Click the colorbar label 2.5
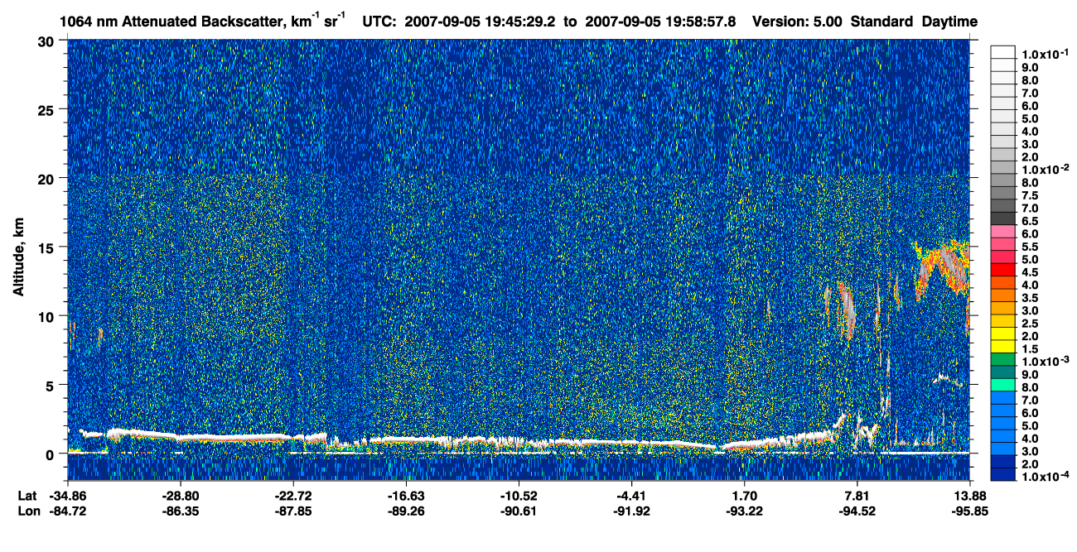The height and width of the screenshot is (552, 1077). pos(1031,324)
